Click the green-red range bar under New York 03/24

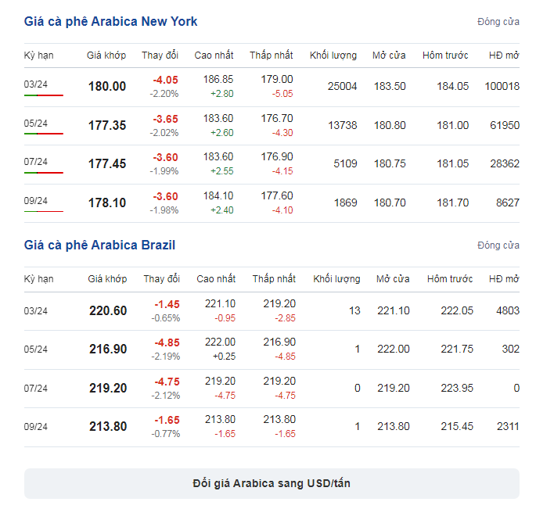(x=44, y=95)
